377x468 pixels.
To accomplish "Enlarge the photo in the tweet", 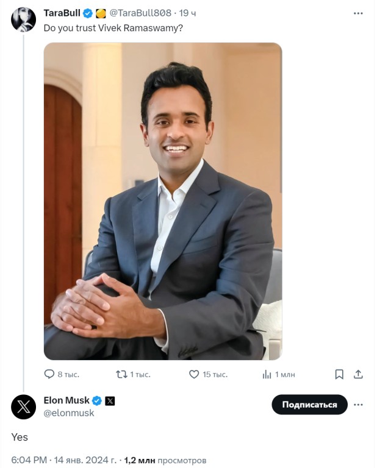I will pos(163,201).
